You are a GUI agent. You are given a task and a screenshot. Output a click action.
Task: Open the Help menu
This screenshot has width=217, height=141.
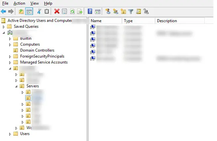click(x=48, y=3)
